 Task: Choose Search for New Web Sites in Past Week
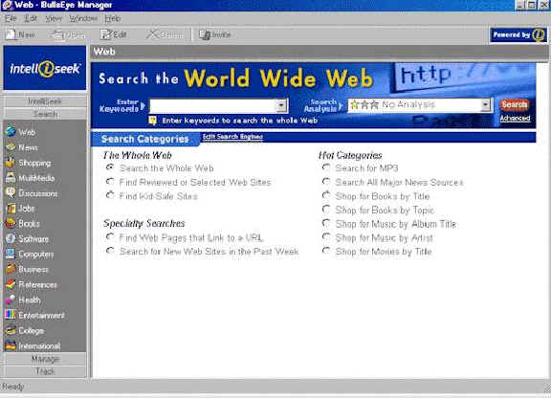110,251
